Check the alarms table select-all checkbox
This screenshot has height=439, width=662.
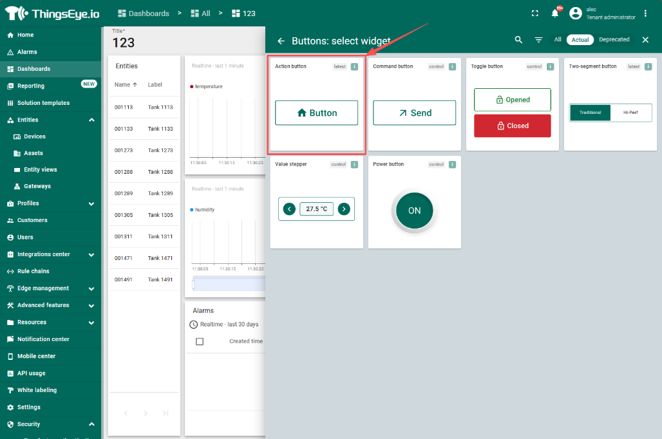click(200, 341)
